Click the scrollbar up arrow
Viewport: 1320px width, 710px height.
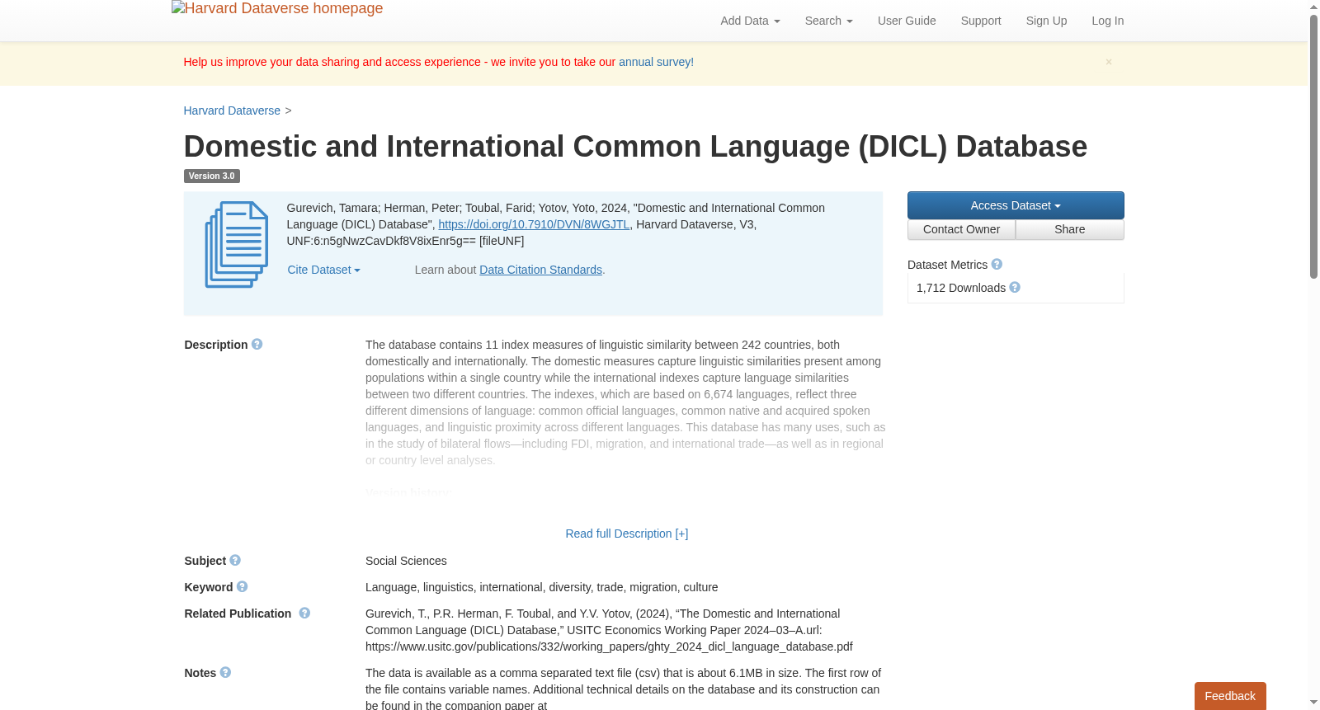pyautogui.click(x=1314, y=7)
